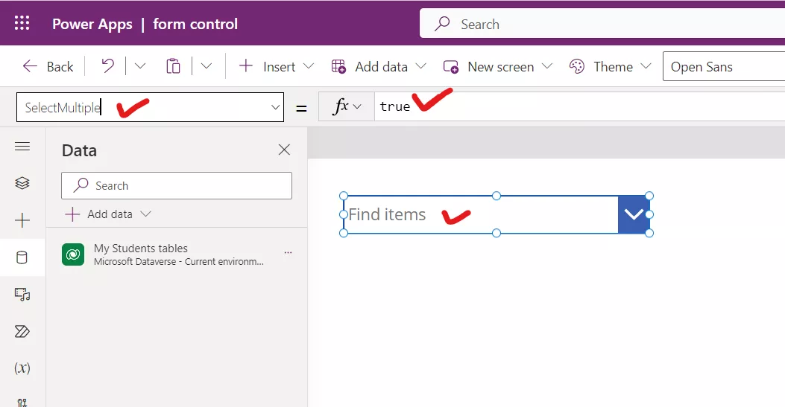Open the Variables (x) icon
Screen dimensions: 785x407
(22, 368)
